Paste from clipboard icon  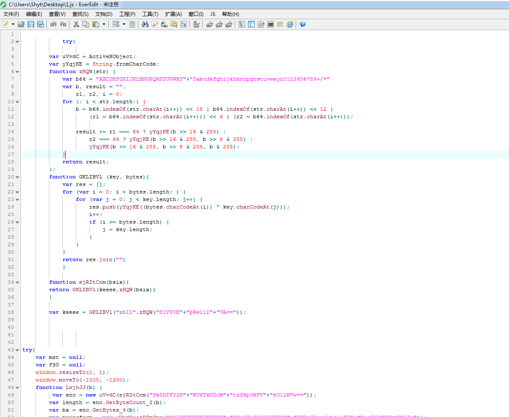click(96, 24)
